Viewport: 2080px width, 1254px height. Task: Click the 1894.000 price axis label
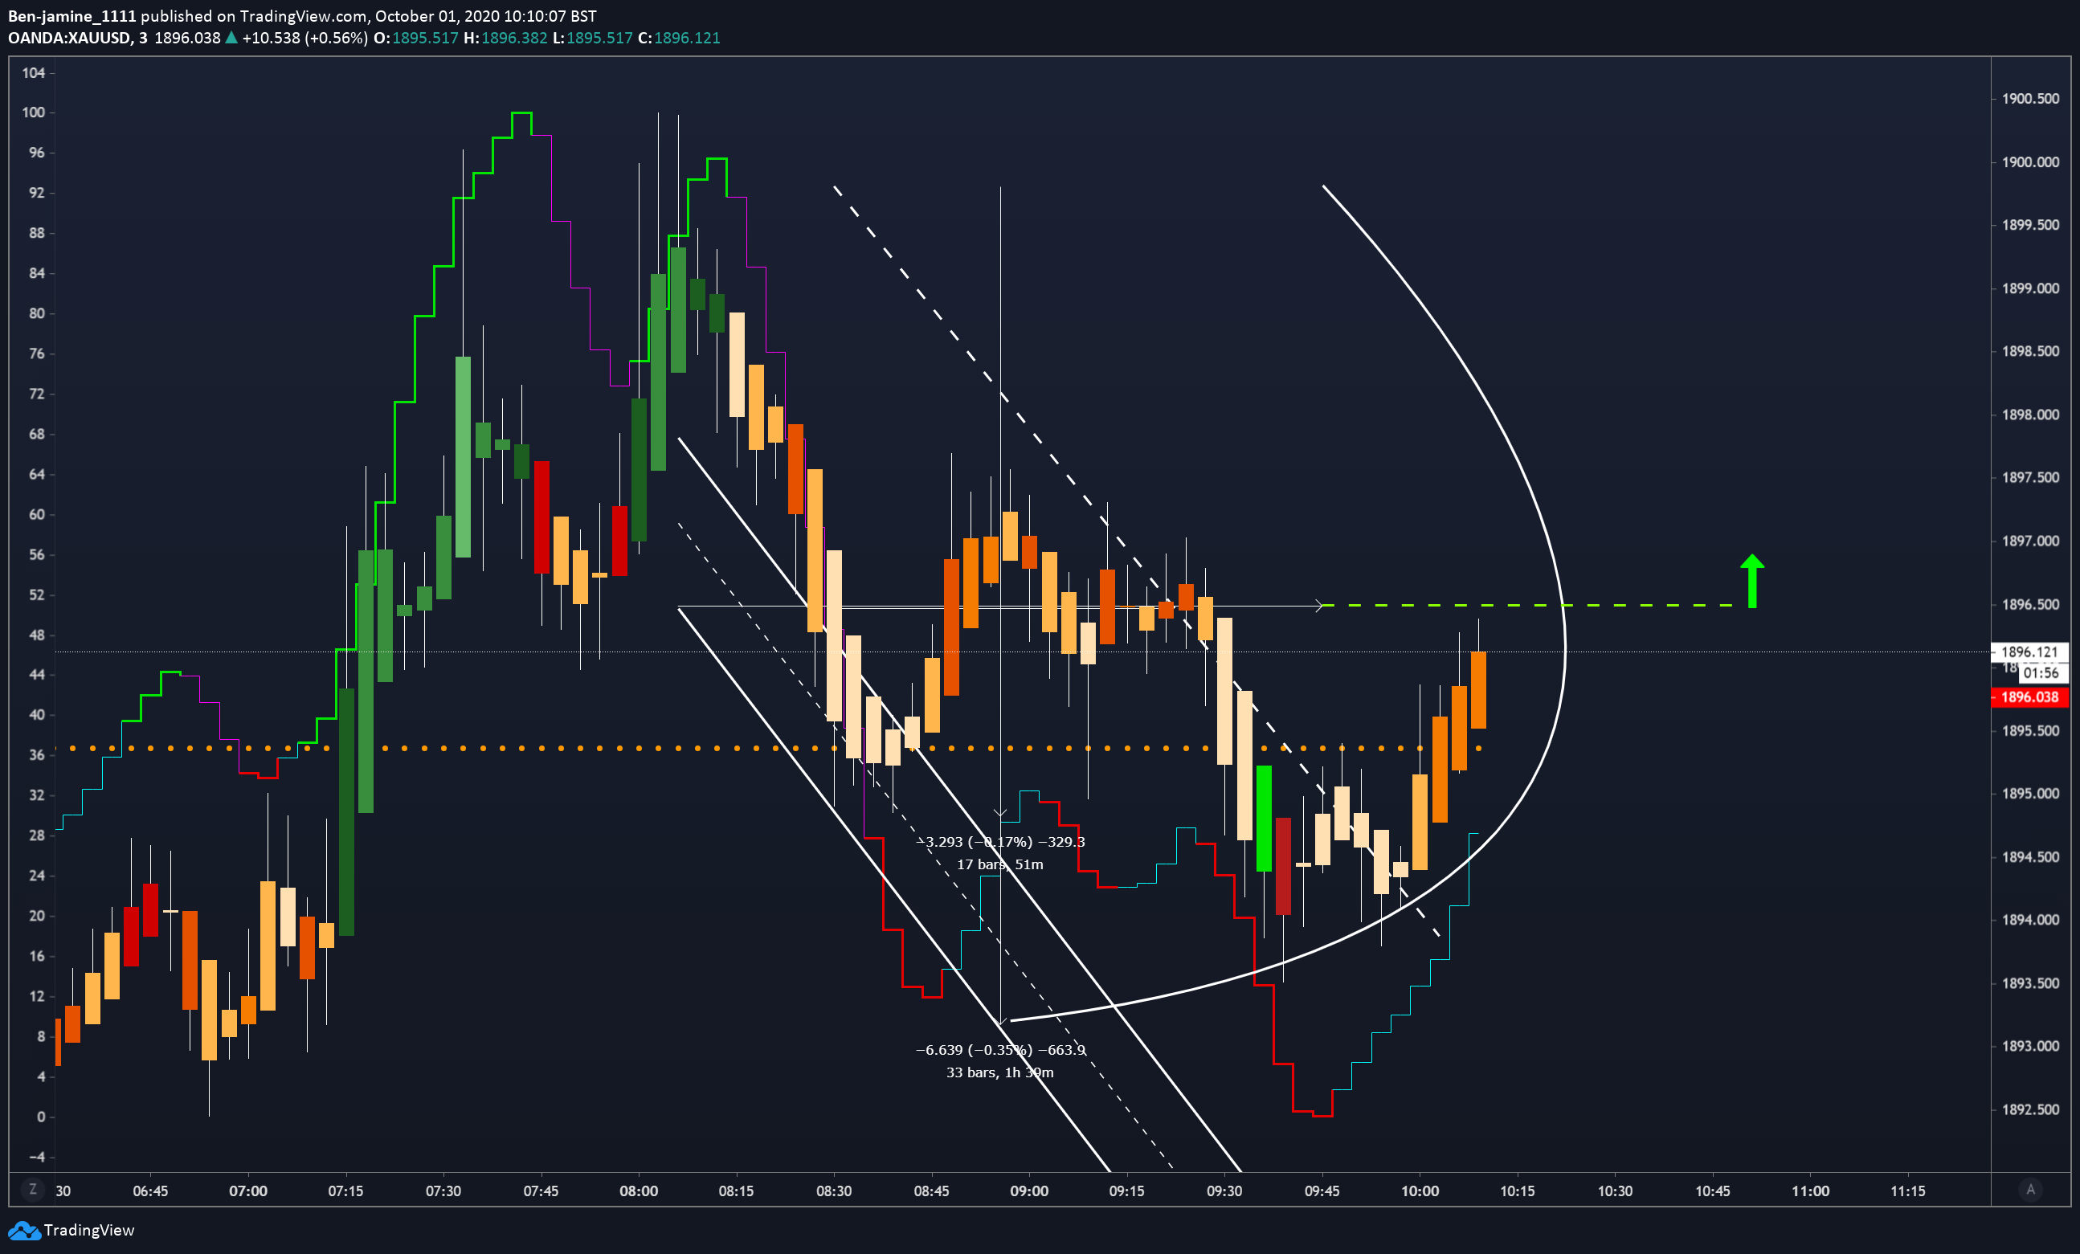2030,920
